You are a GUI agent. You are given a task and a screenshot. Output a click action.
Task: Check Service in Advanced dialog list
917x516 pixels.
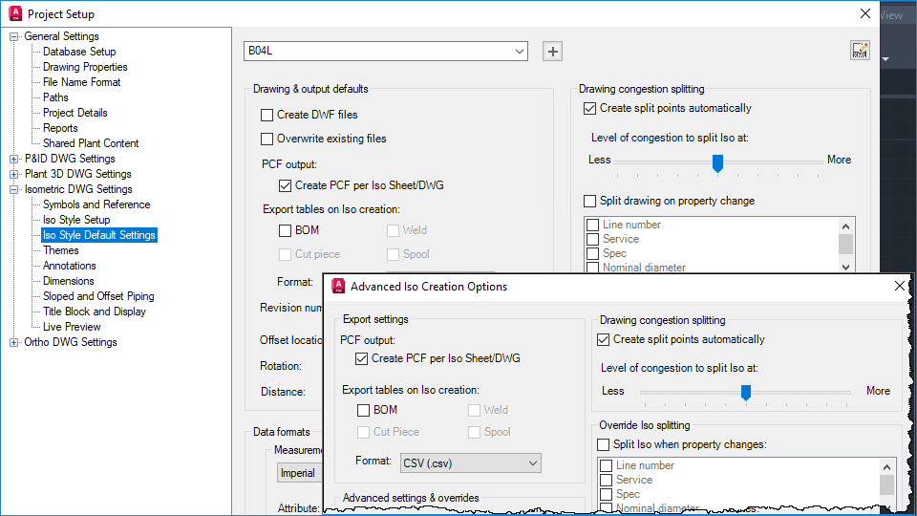606,480
